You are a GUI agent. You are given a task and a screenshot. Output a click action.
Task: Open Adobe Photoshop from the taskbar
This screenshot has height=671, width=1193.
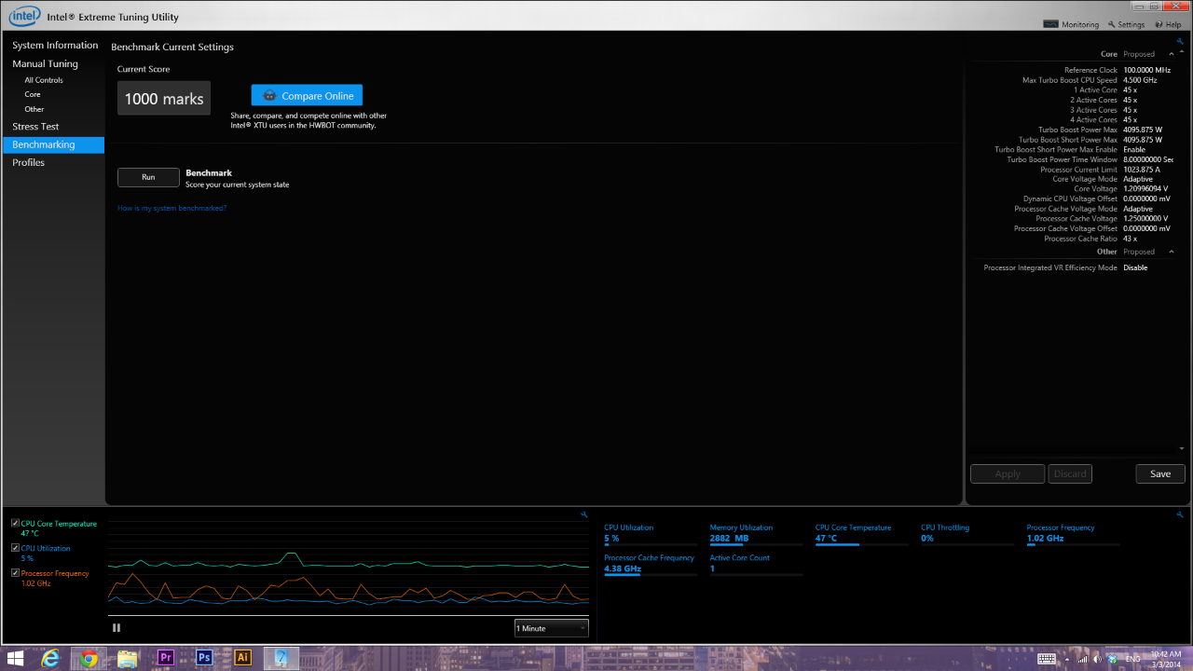[x=204, y=658]
